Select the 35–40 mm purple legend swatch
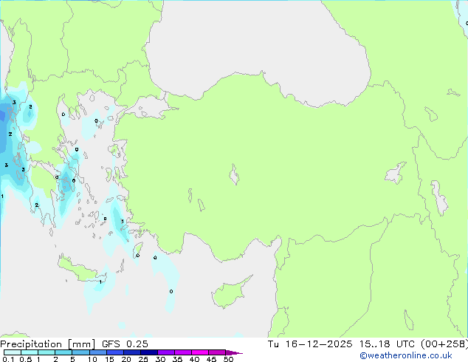 coord(183,352)
